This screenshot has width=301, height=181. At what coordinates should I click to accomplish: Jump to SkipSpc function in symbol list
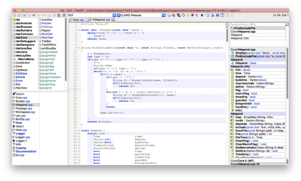click(x=258, y=53)
